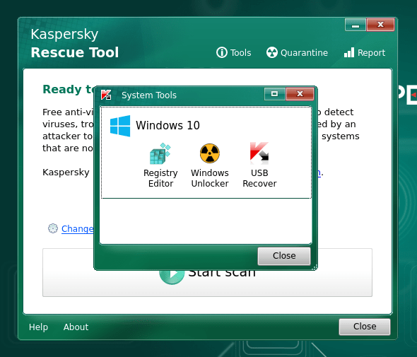The width and height of the screenshot is (417, 357).
Task: Open the About link
Action: pyautogui.click(x=76, y=327)
